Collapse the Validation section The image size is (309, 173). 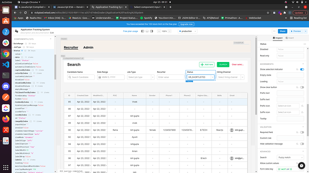303,127
